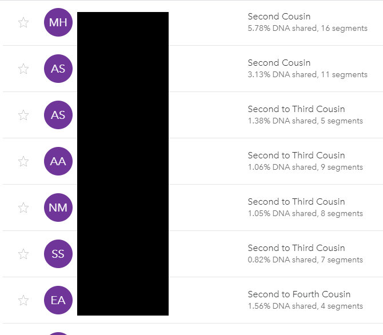383x335 pixels.
Task: Click the Second to Fourth Cousin relationship
Action: [x=299, y=294]
